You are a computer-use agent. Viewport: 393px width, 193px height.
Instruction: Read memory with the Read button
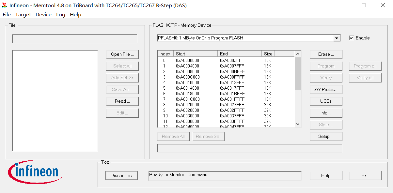122,101
